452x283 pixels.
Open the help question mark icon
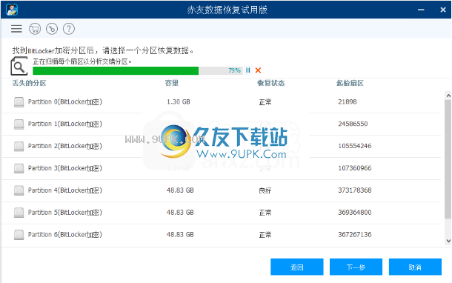69,29
